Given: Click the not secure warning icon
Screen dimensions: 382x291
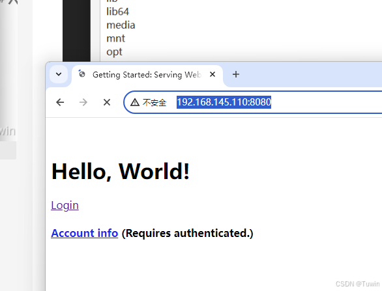Looking at the screenshot, I should [135, 102].
